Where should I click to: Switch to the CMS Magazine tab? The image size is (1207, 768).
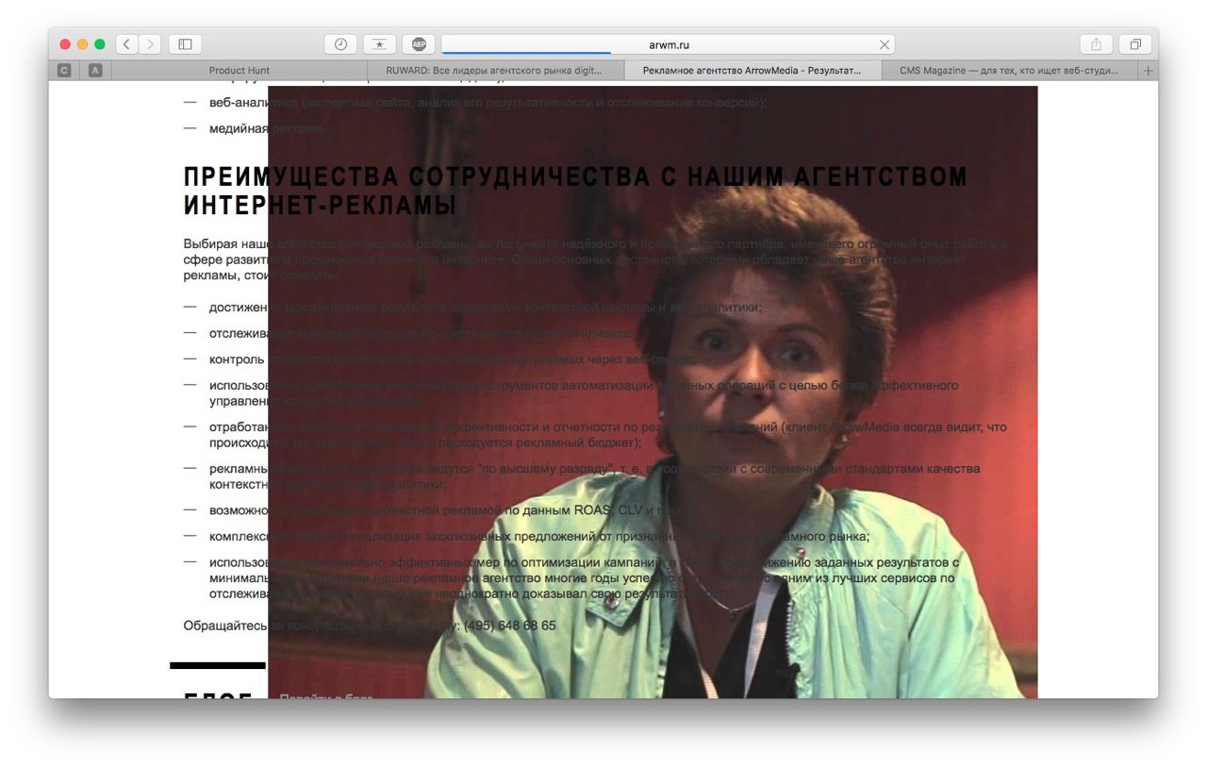pos(1009,71)
